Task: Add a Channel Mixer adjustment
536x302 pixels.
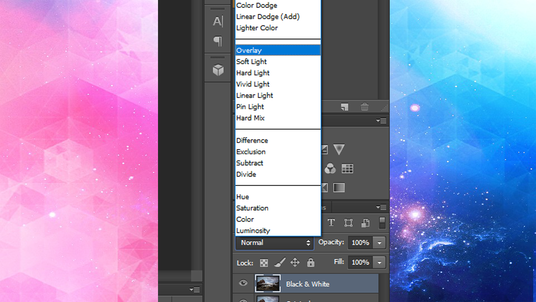Action: click(330, 169)
